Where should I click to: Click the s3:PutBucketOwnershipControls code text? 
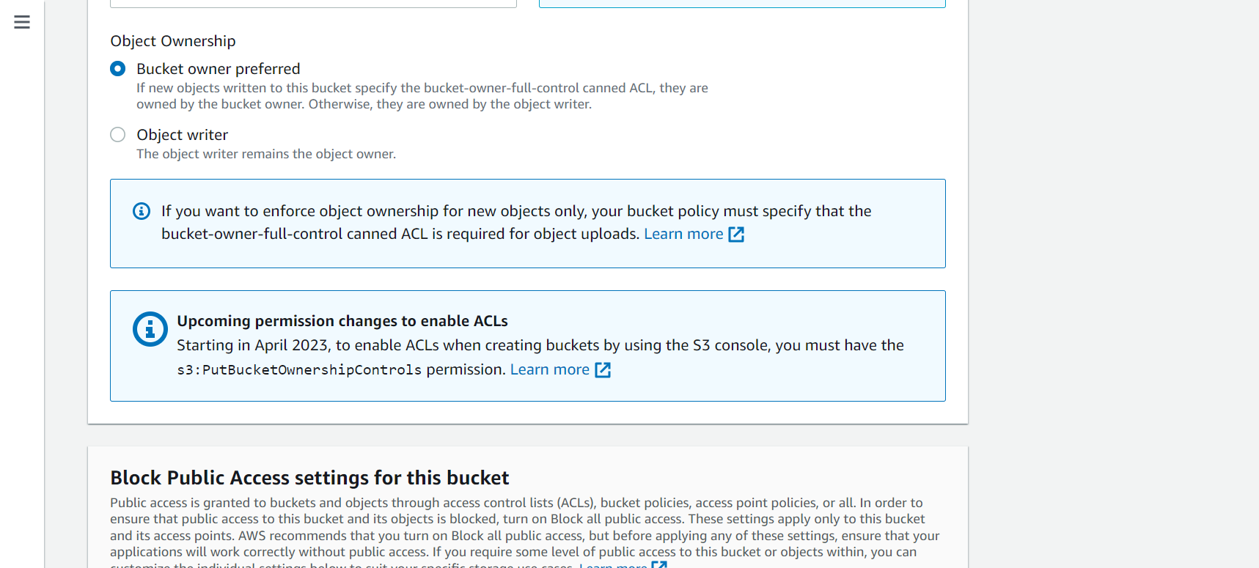pyautogui.click(x=299, y=370)
